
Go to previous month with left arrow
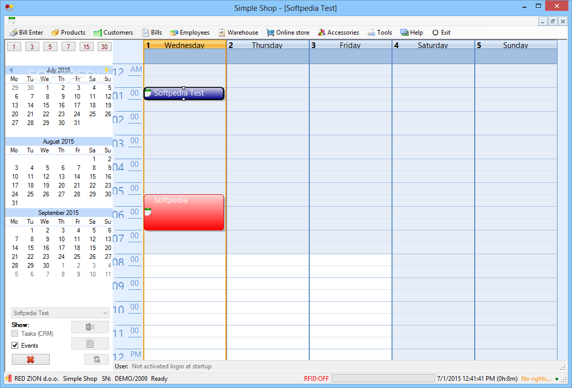coord(10,70)
